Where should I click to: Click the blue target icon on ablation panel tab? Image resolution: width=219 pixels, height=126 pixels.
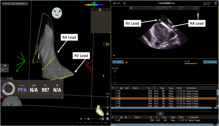pos(8,79)
